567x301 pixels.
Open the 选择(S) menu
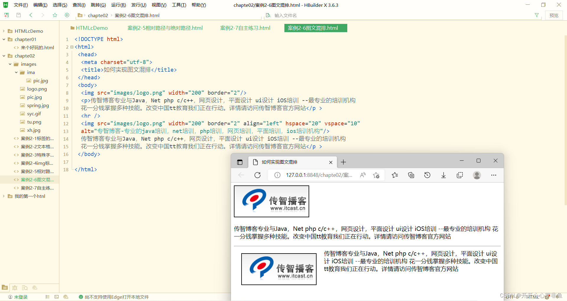(60, 5)
